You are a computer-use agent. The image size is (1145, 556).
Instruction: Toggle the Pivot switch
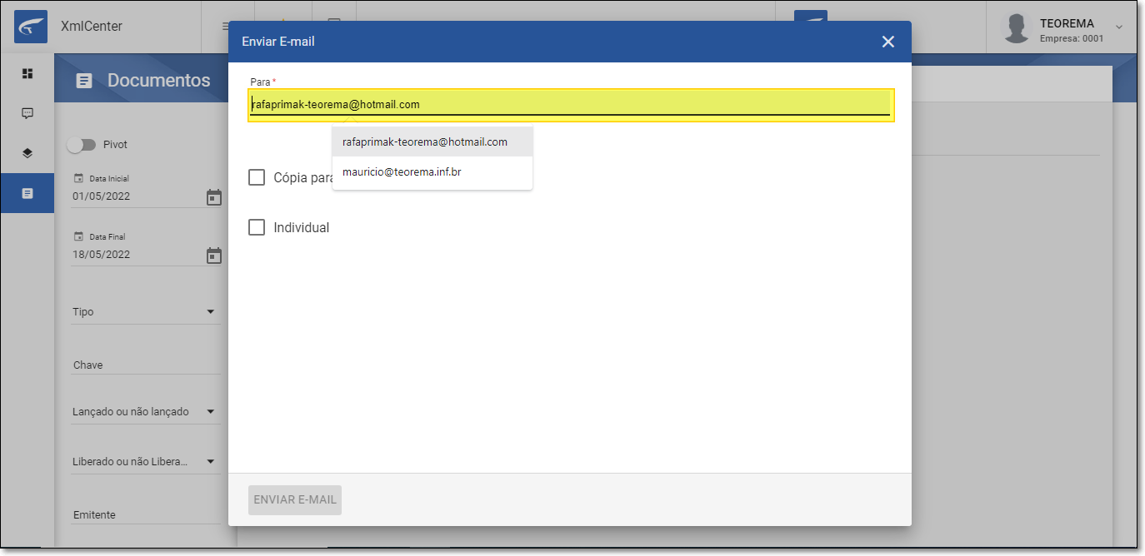click(x=82, y=145)
